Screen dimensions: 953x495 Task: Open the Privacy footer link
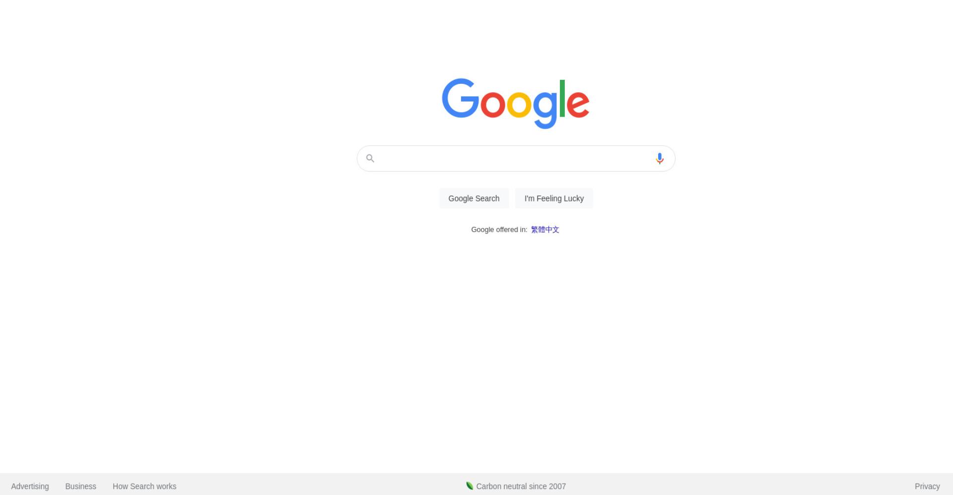pyautogui.click(x=927, y=486)
